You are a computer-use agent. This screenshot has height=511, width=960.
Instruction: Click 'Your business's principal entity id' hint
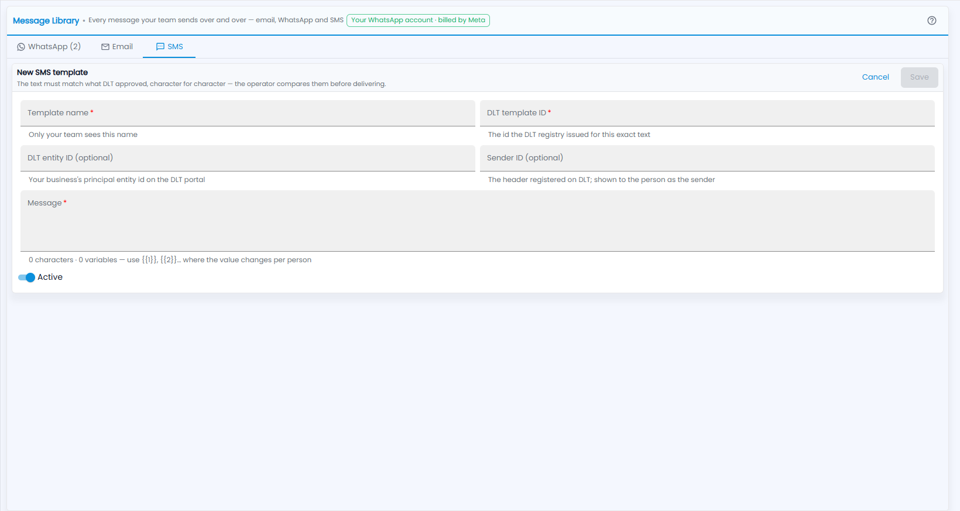[116, 180]
